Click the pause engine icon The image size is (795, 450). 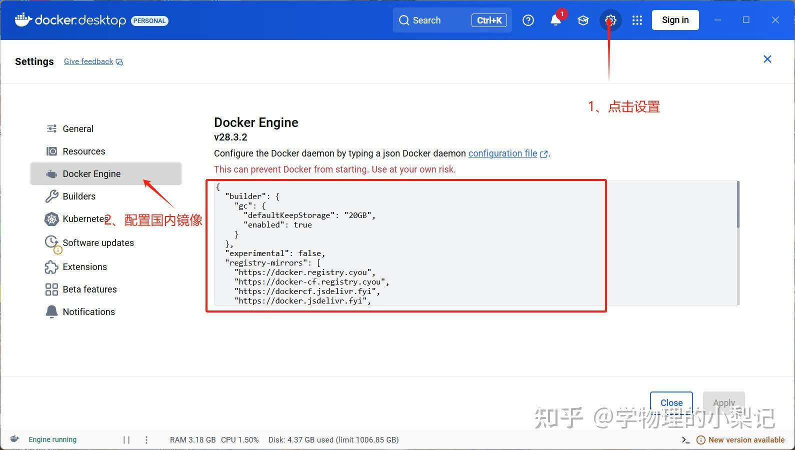126,440
